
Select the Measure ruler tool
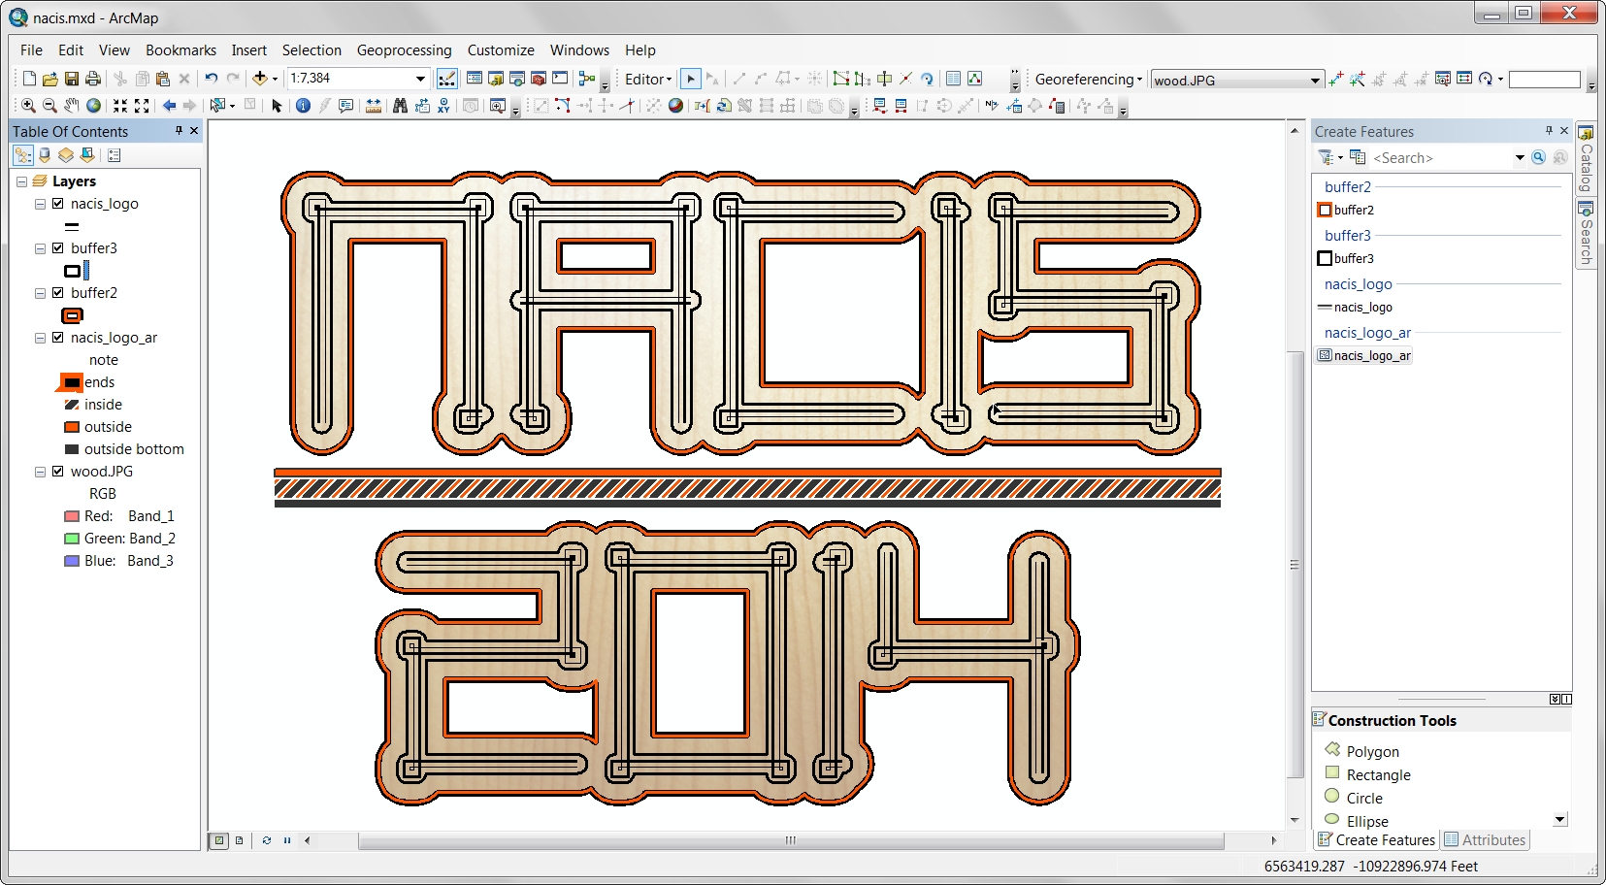coord(373,105)
